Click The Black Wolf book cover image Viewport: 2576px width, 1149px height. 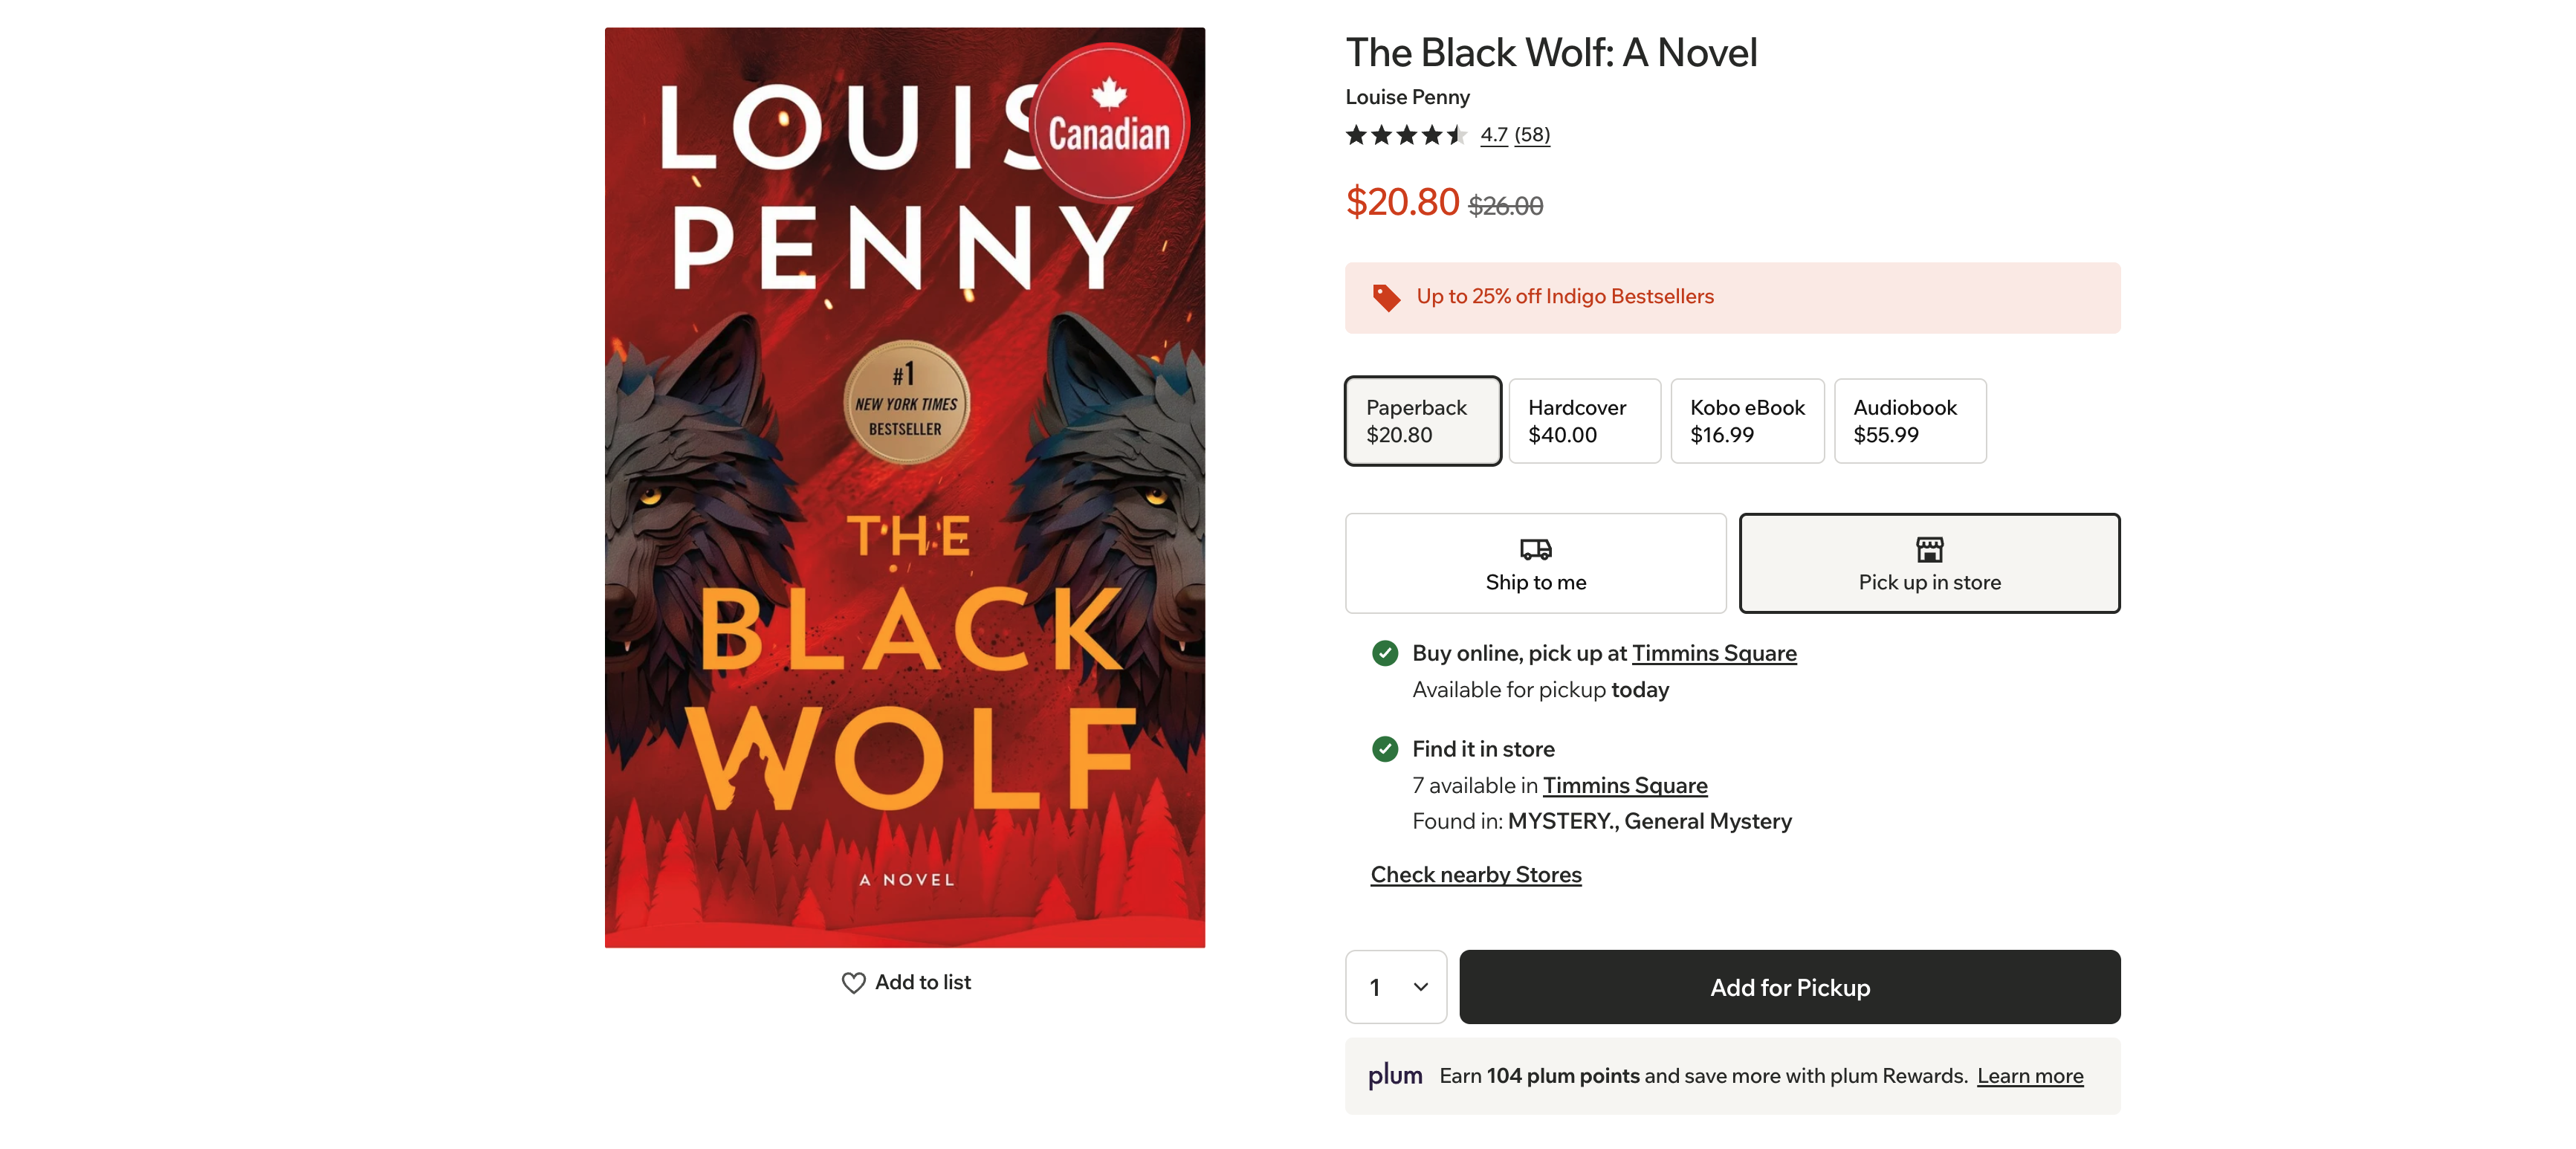[x=905, y=487]
